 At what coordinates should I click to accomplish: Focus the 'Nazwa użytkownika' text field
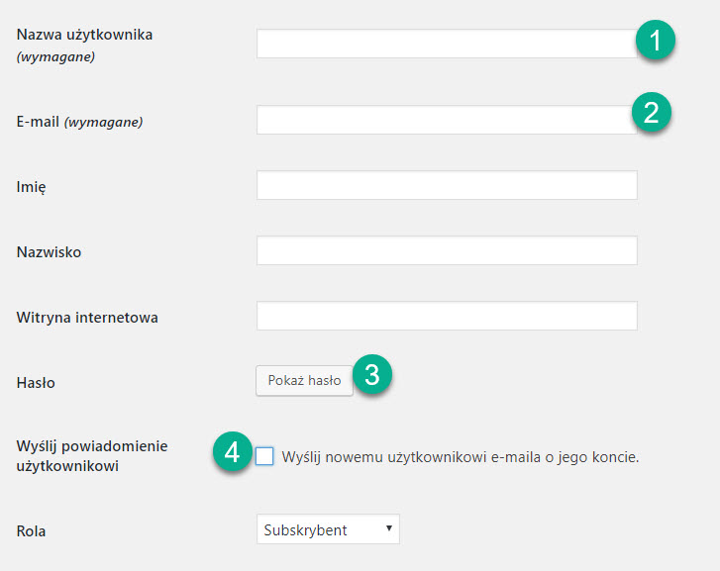444,44
